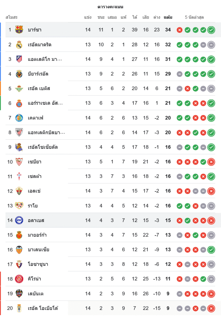The width and height of the screenshot is (221, 319).
Task: Click the เลบันเต team name
Action: (x=36, y=293)
